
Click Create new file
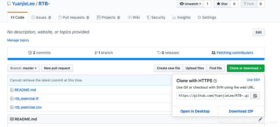pyautogui.click(x=168, y=68)
